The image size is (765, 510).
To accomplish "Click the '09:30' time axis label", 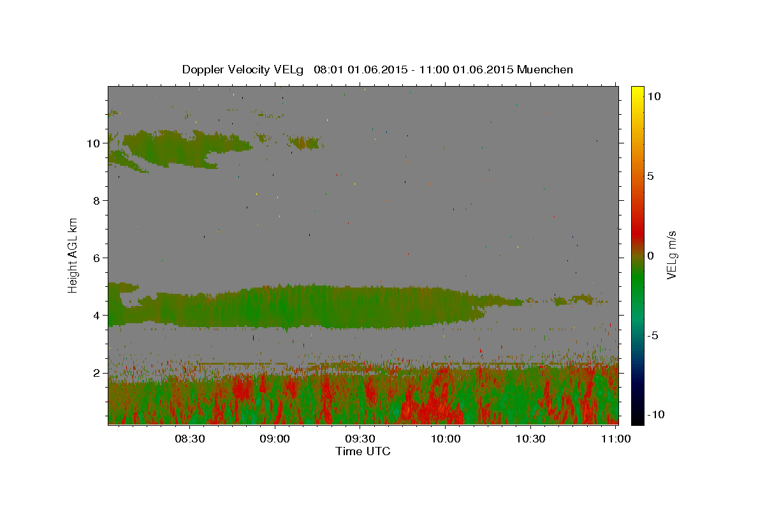I will pos(360,439).
